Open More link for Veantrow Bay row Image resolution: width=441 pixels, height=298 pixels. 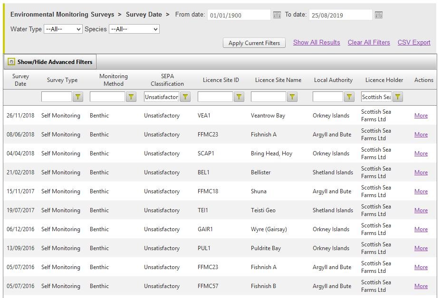click(x=421, y=116)
